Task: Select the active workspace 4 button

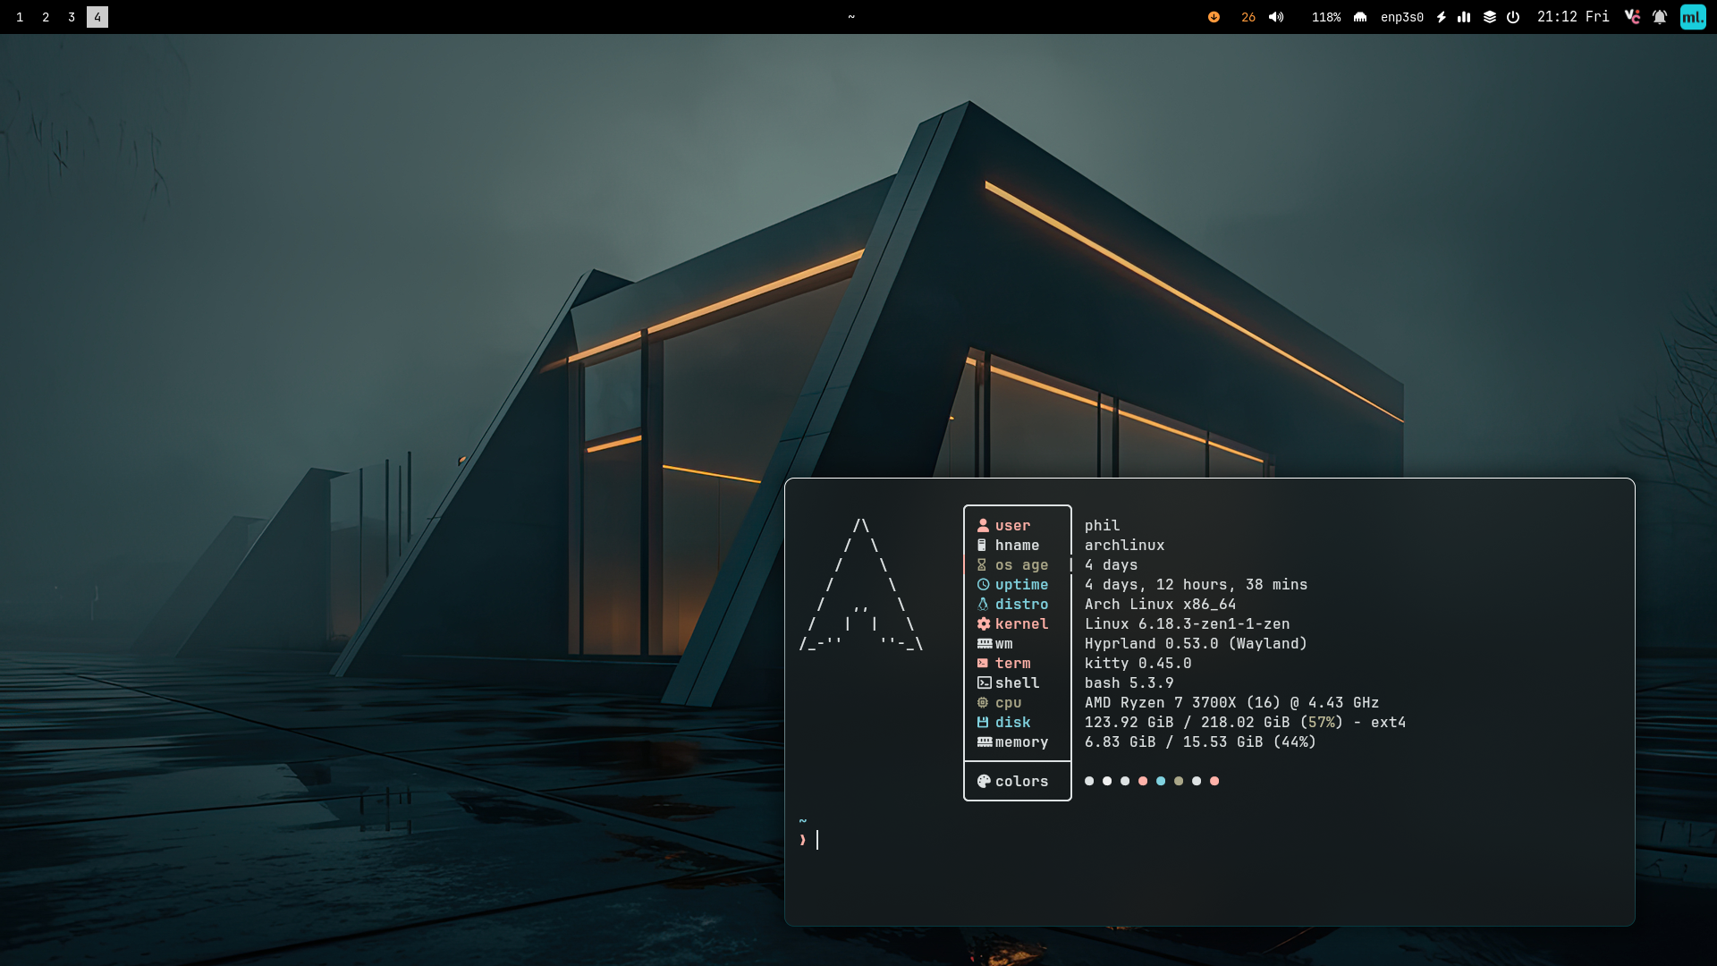Action: pyautogui.click(x=97, y=17)
